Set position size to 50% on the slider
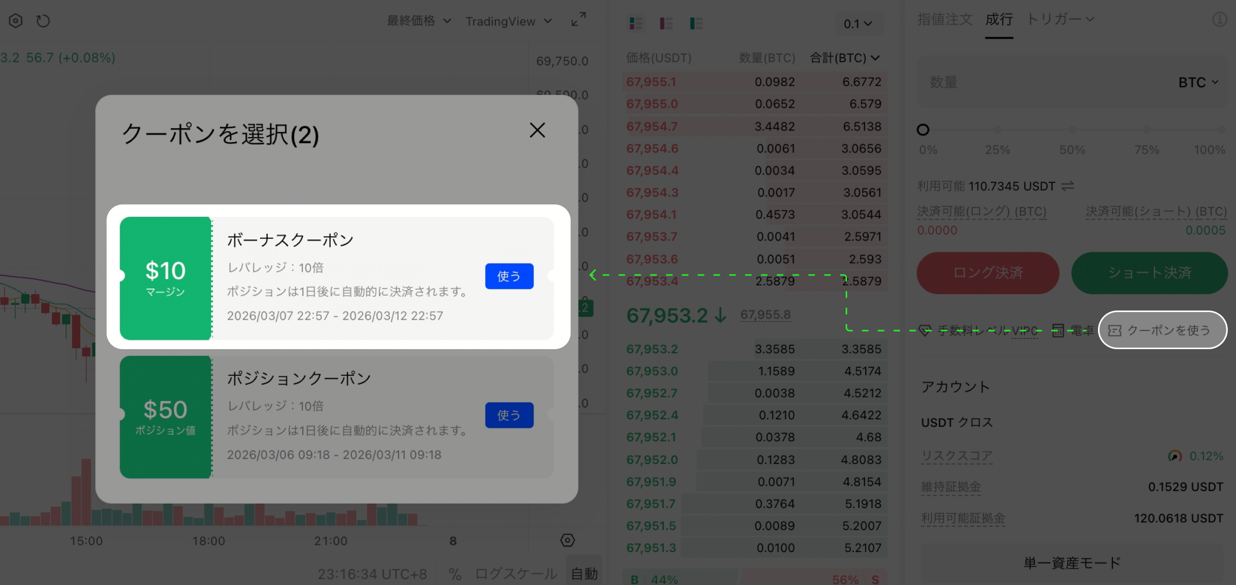The image size is (1236, 585). click(x=1072, y=131)
